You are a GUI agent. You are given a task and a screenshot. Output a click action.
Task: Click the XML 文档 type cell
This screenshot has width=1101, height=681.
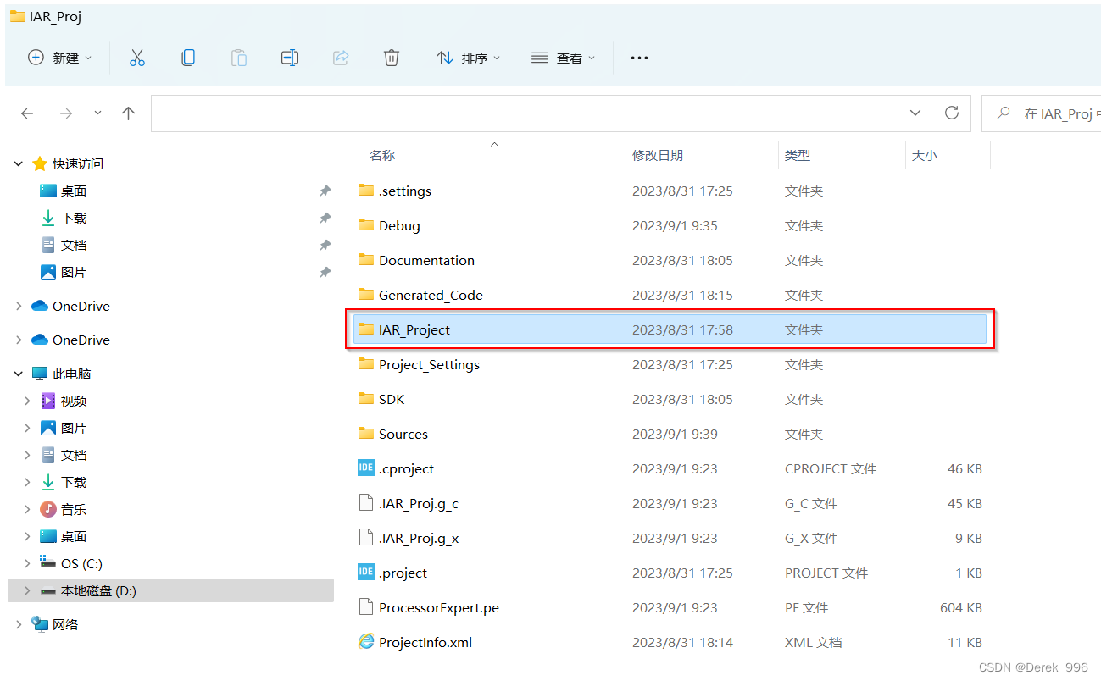coord(814,642)
